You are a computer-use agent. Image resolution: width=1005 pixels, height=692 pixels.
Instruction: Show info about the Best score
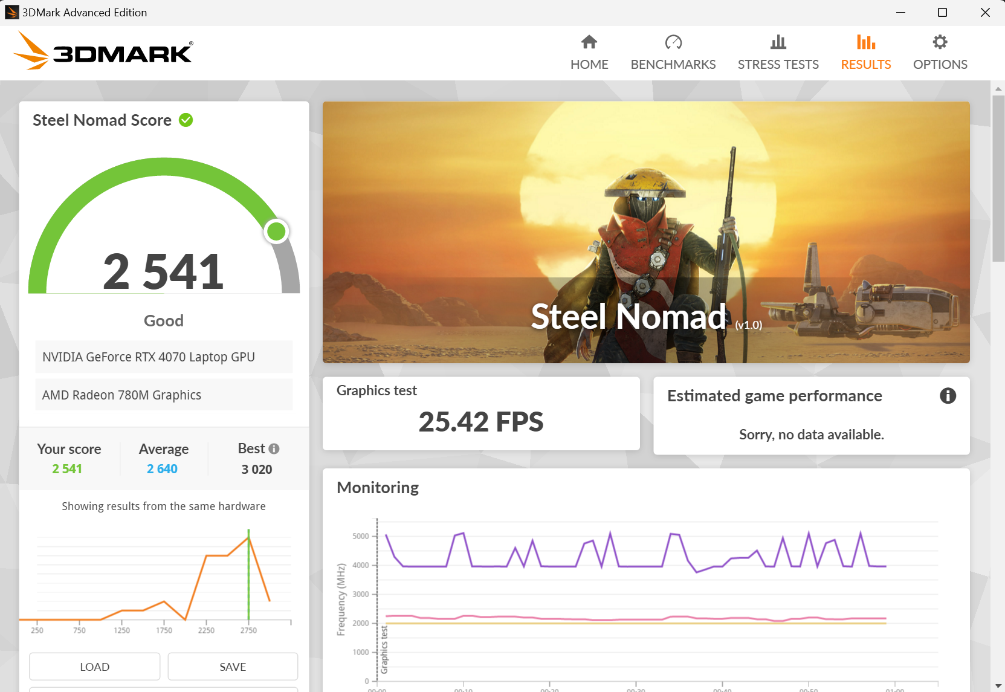[x=274, y=448]
